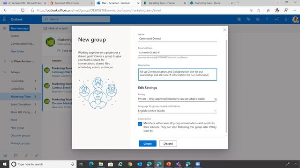This screenshot has width=300, height=168.
Task: Click the New group link in sidebar
Action: pos(17,128)
